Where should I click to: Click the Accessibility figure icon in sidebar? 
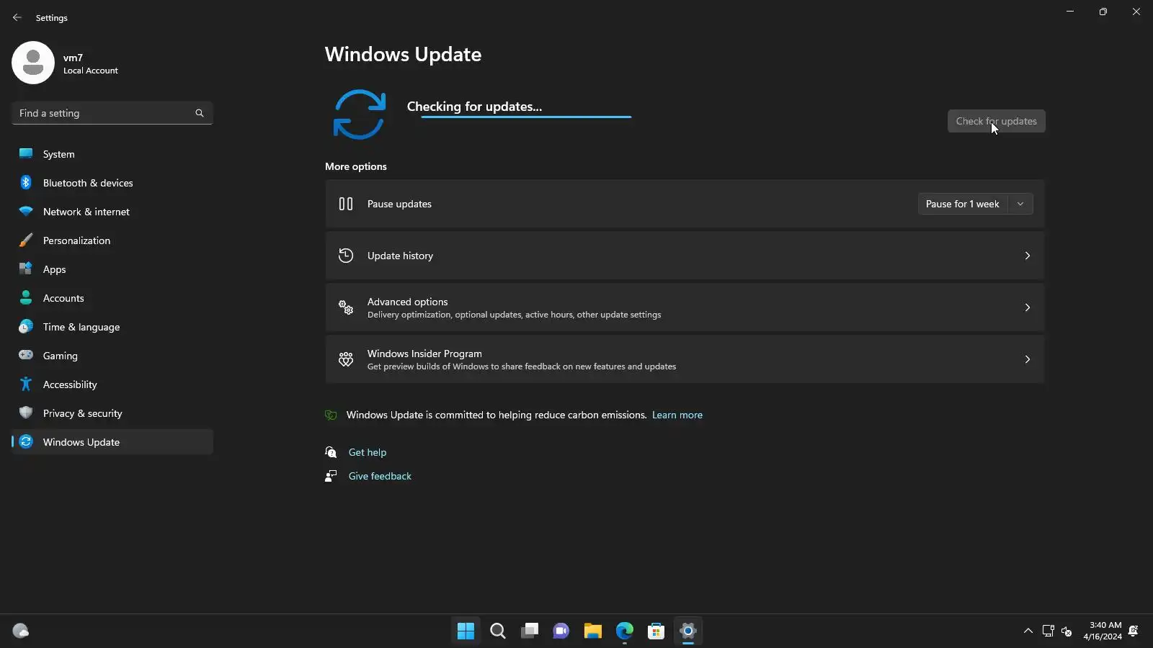(26, 384)
